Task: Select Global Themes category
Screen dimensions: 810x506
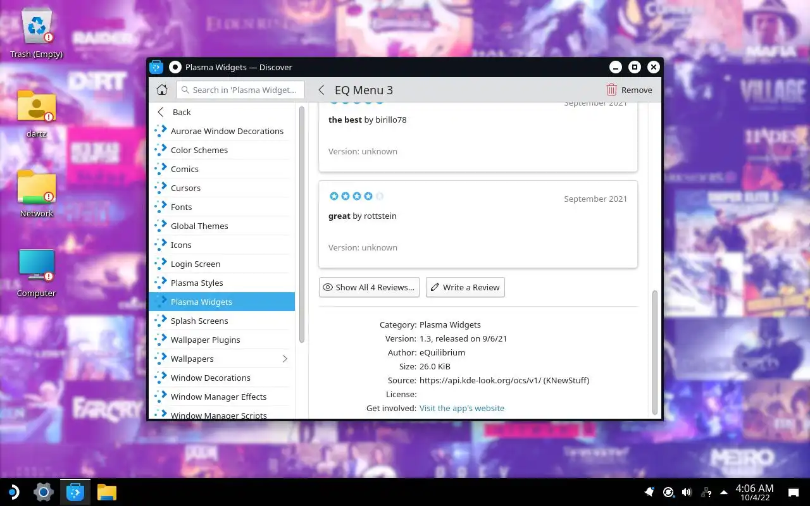Action: pyautogui.click(x=221, y=226)
